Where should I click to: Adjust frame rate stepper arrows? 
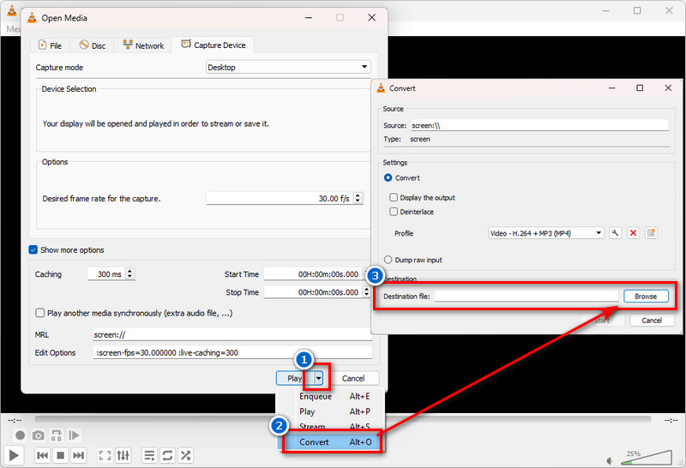(358, 198)
